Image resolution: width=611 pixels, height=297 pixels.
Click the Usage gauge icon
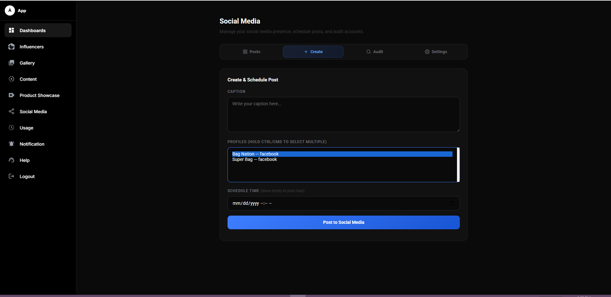click(x=11, y=128)
